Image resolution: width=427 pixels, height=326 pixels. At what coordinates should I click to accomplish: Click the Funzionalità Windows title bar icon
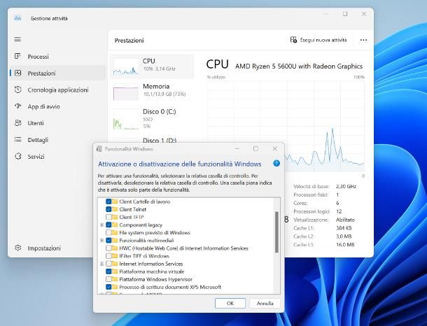[99, 149]
